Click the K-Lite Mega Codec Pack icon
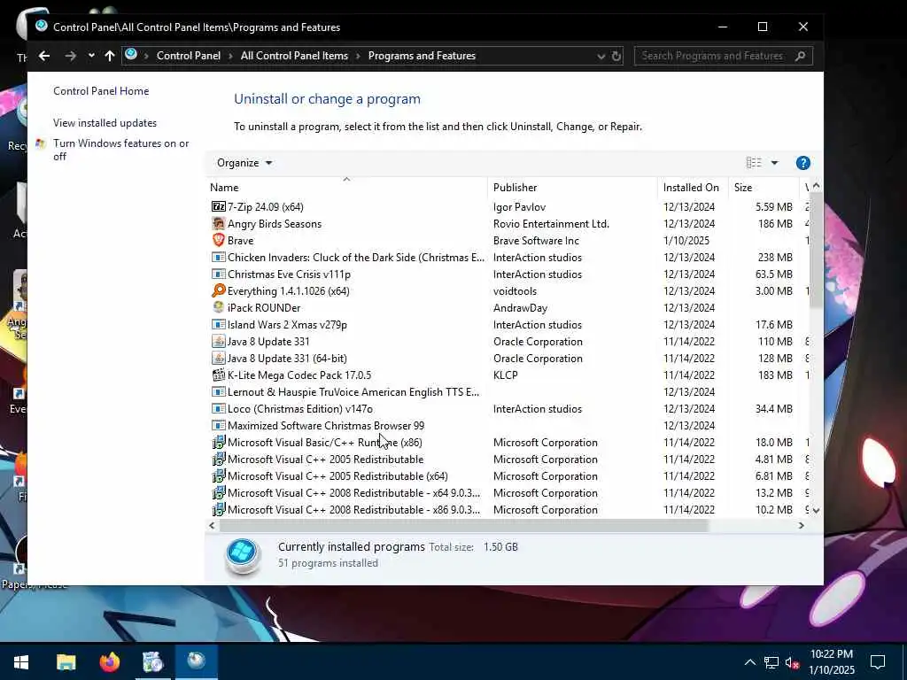 point(218,375)
